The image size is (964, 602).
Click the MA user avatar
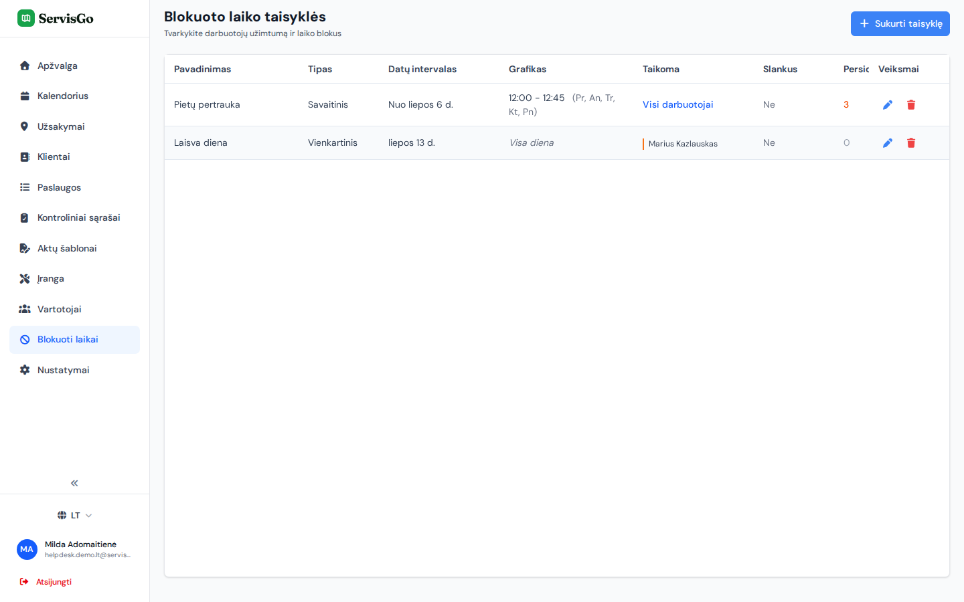click(27, 549)
